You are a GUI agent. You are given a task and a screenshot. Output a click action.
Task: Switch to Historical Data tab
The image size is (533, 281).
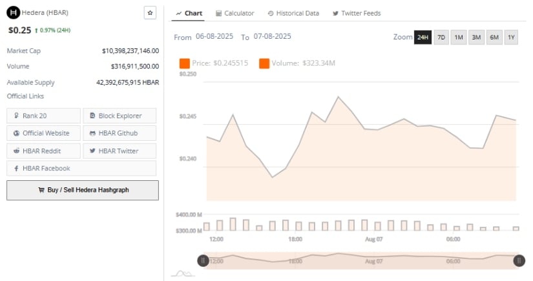293,14
